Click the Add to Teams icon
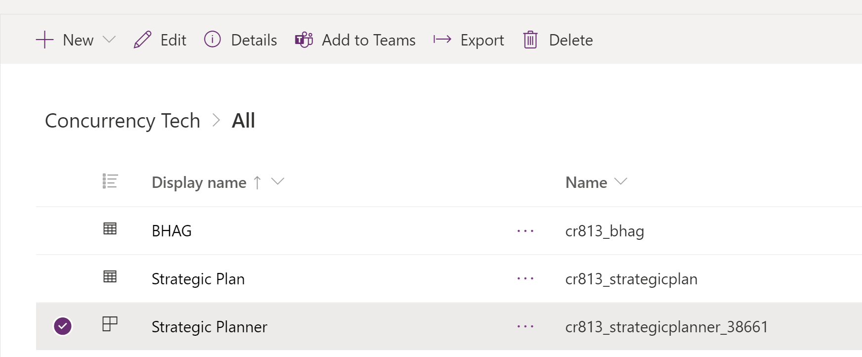 304,40
